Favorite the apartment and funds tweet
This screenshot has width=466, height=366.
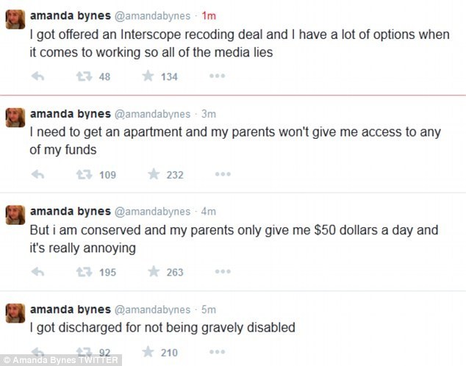(154, 174)
